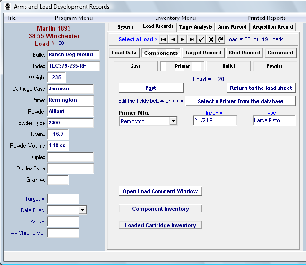Screen dimensions: 306x265
Task: Click the application knight icon in title bar
Action: coord(8,7)
